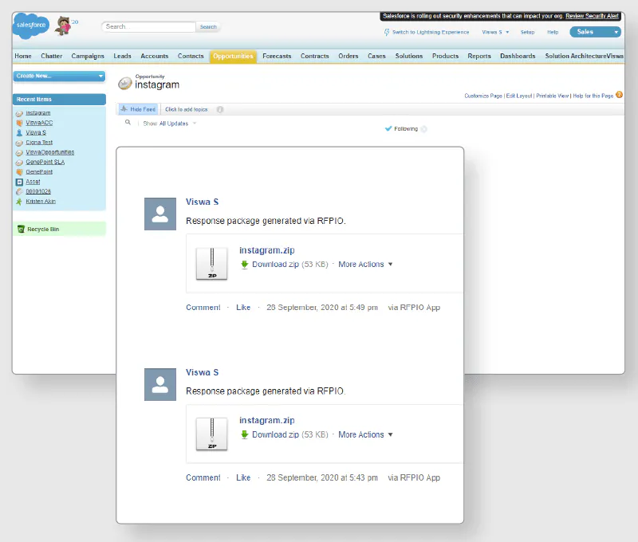Viewport: 638px width, 542px height.
Task: Click Edit Layout link
Action: [x=519, y=96]
